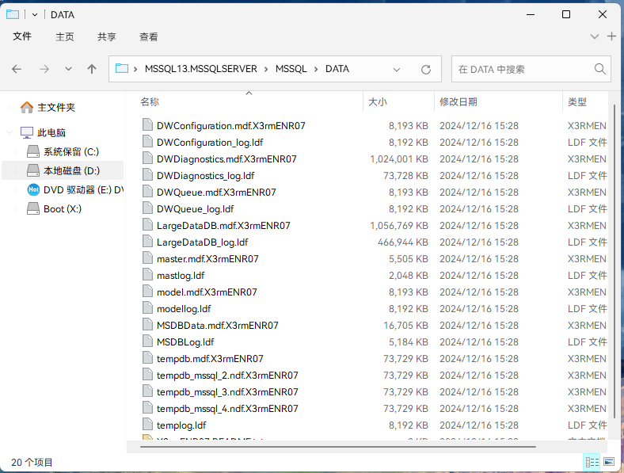Click the Back navigation arrow
The image size is (624, 473).
click(x=17, y=69)
